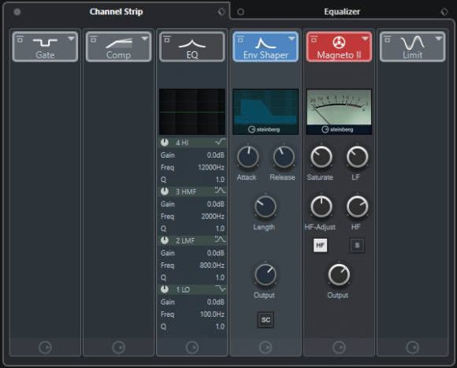Click the 2000Hz frequency value
This screenshot has height=368, width=457.
213,216
